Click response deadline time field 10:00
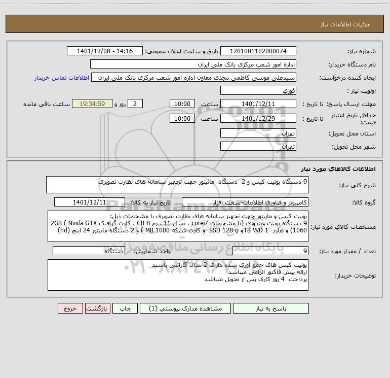 182,104
